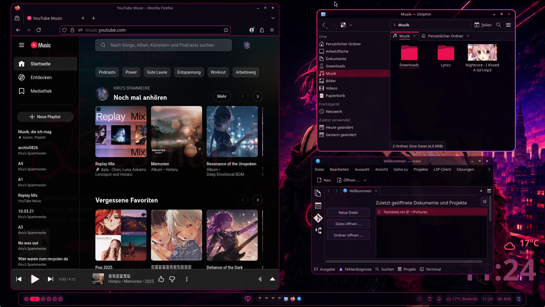Open Textdatei.txt from Kate recent list
The width and height of the screenshot is (545, 307).
tap(431, 212)
